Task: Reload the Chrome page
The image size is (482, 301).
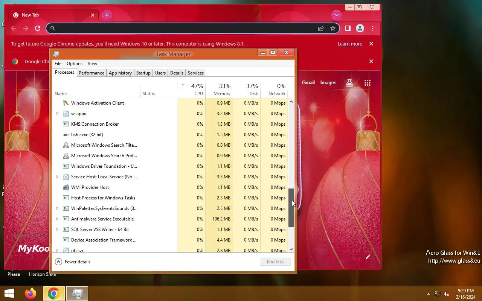Action: (x=38, y=28)
